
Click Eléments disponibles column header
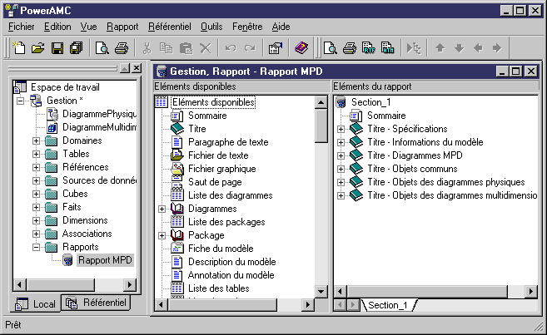click(x=241, y=86)
